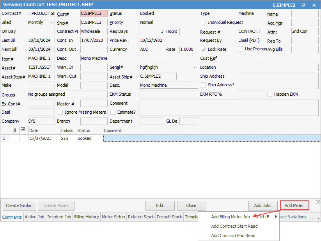Choose Add Contract End Read menu item
321x241 pixels.
click(233, 236)
